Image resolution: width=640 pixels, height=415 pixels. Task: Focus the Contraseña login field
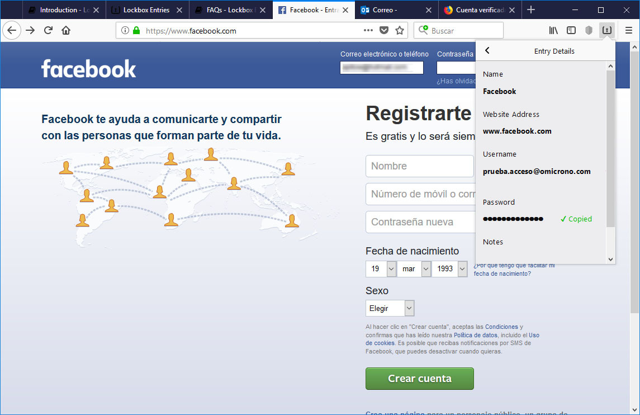point(456,68)
